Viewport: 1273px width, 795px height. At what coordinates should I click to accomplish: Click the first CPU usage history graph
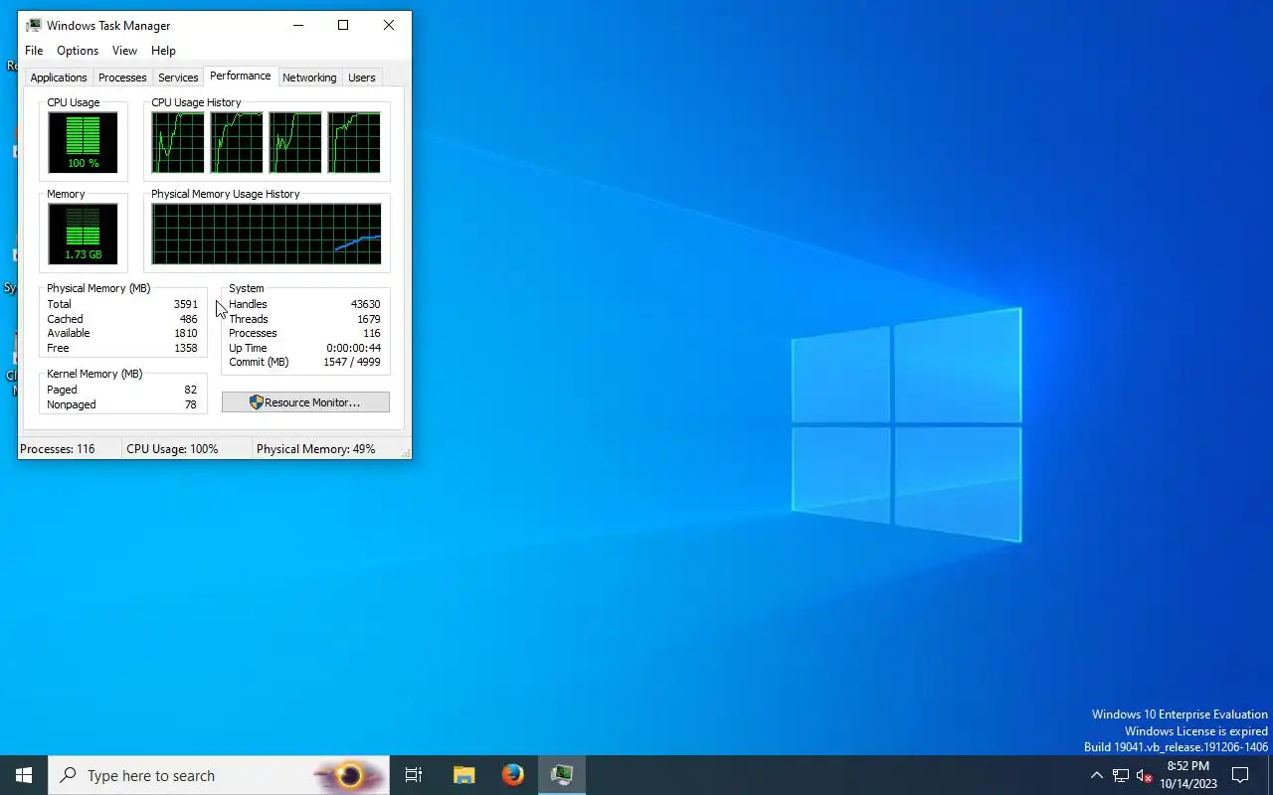tap(178, 142)
